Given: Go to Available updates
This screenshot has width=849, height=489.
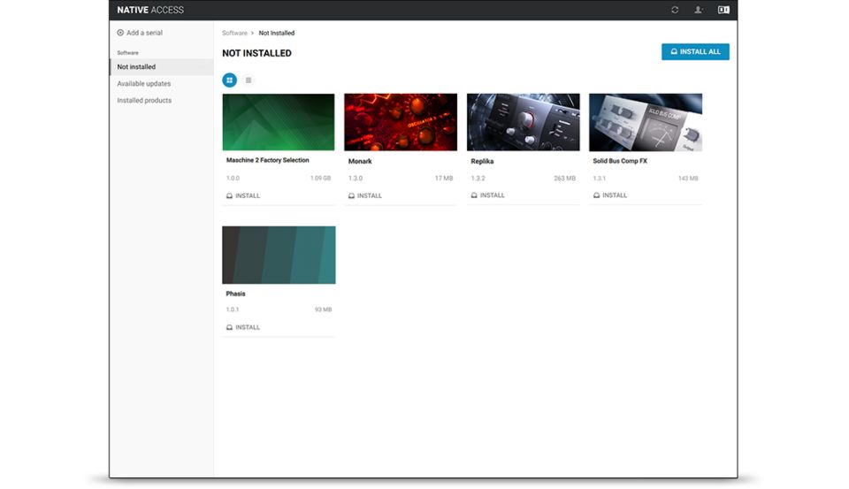Looking at the screenshot, I should 144,84.
